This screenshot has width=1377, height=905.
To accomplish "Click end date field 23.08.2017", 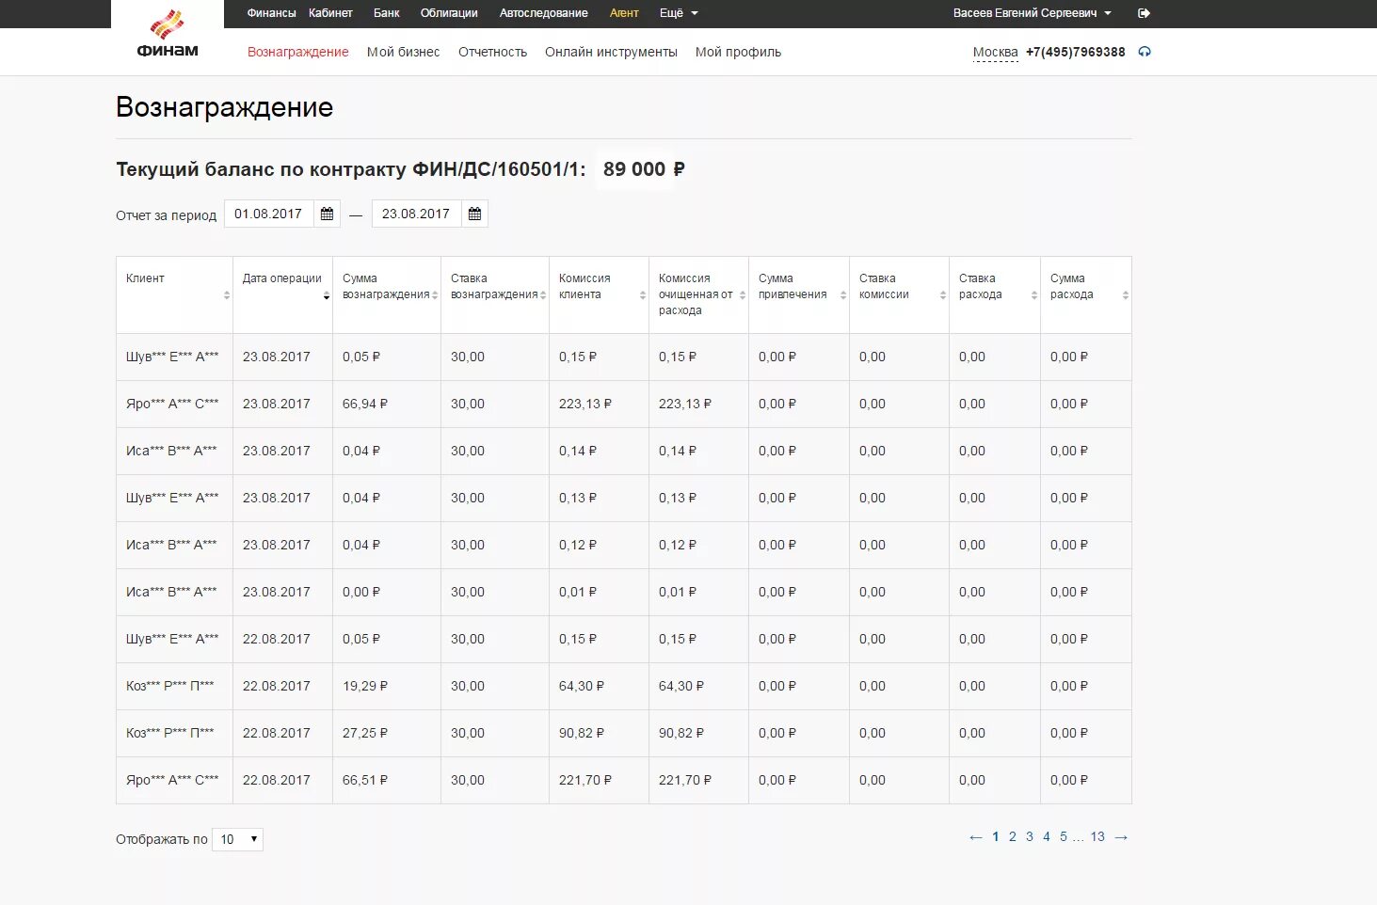I will tap(417, 214).
